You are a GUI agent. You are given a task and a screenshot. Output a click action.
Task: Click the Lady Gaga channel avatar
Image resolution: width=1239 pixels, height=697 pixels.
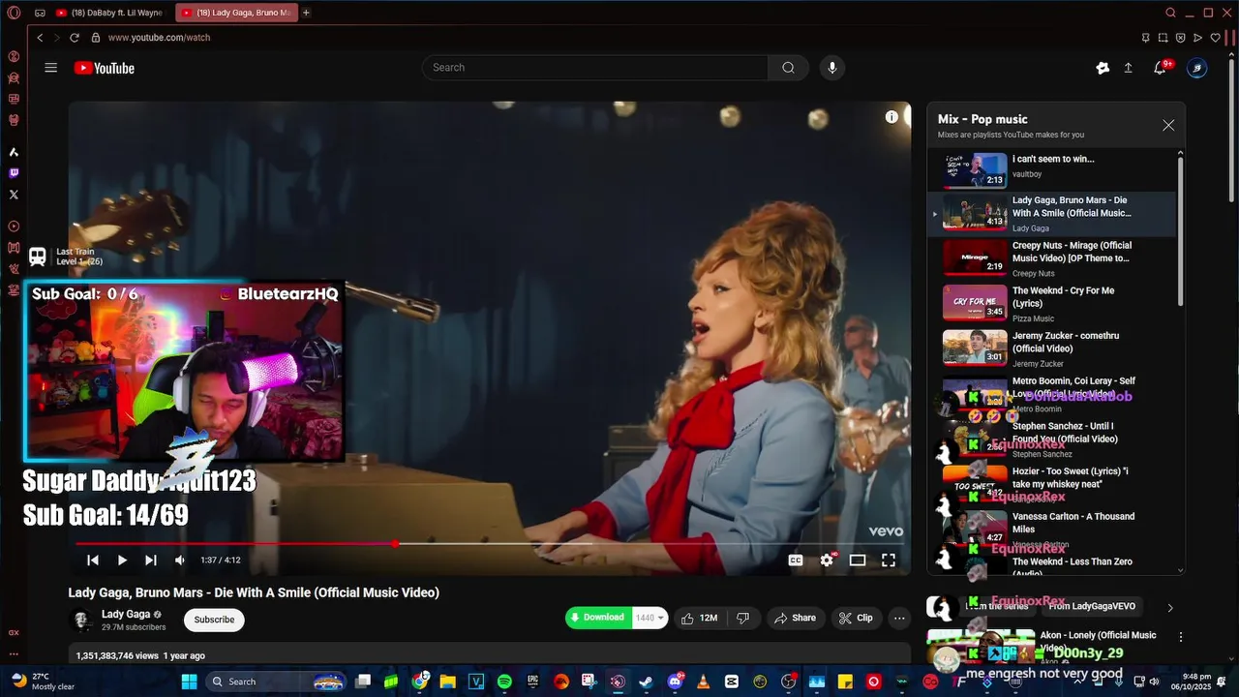[x=82, y=620]
